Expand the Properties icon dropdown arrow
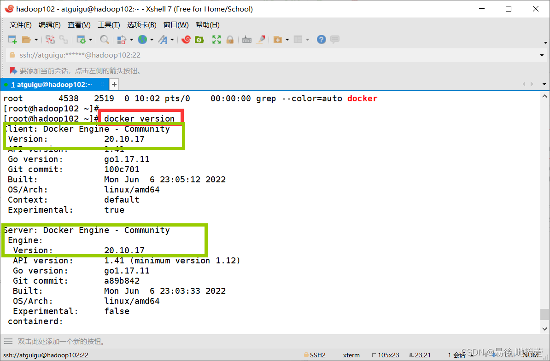Image resolution: width=550 pixels, height=361 pixels. tap(90, 40)
